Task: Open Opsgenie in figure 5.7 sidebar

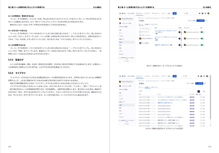Action: click(121, 54)
